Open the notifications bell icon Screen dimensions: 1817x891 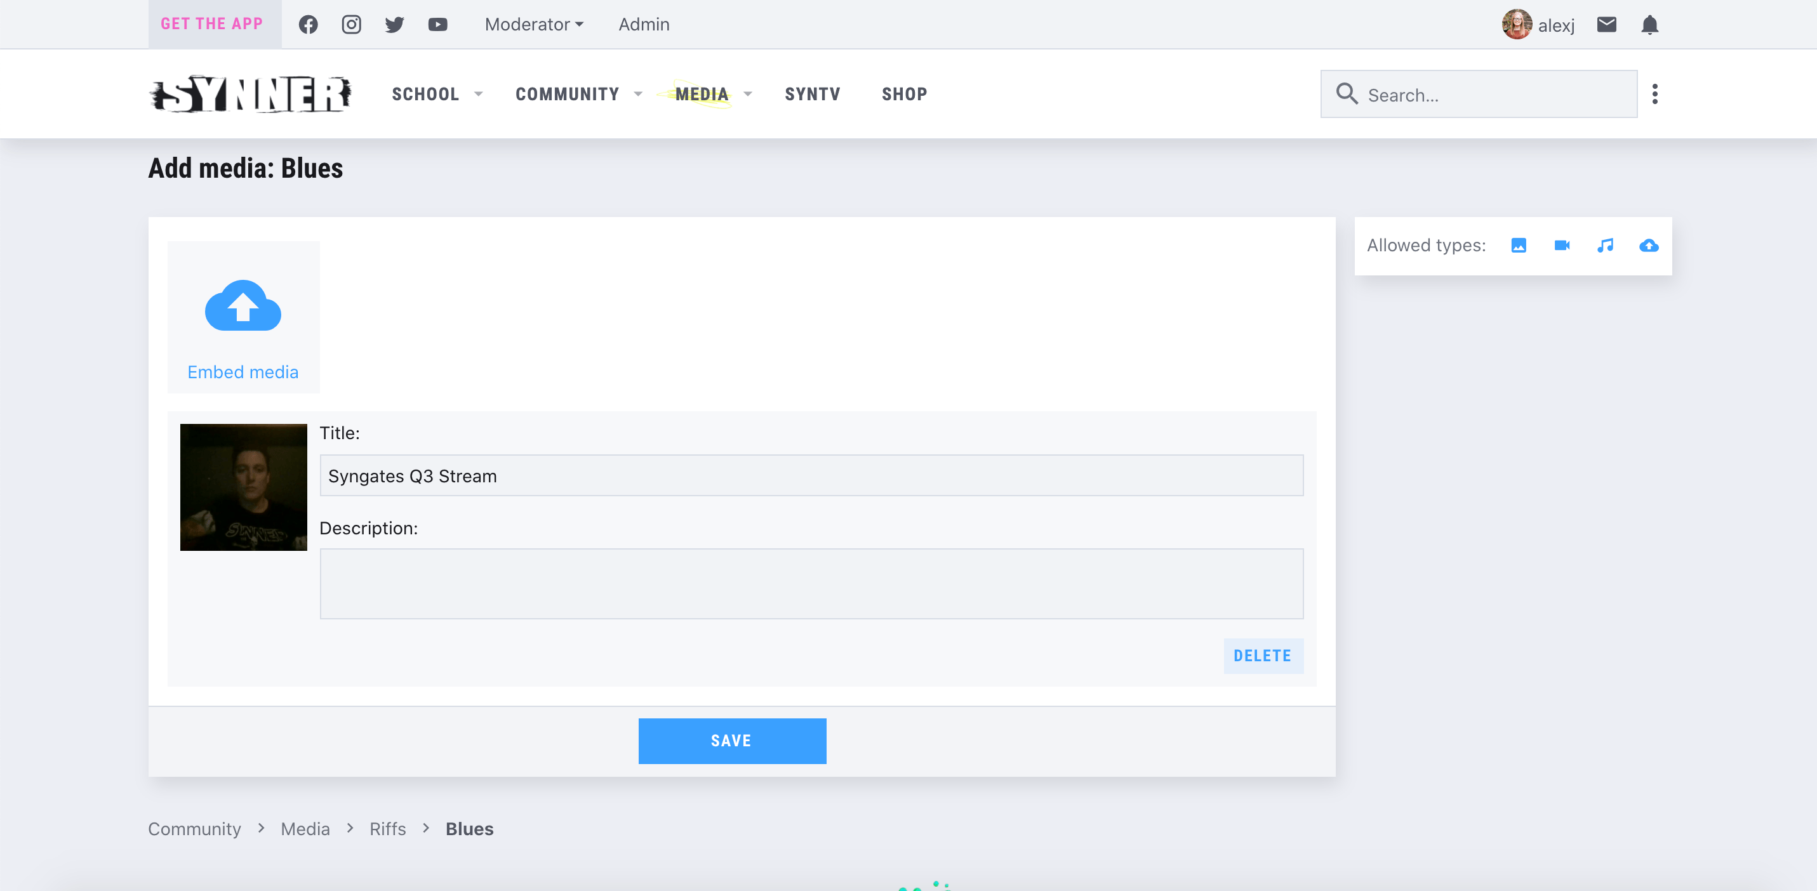(1650, 25)
